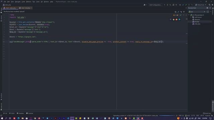Open Remote Host panel settings gear
The height and width of the screenshot is (120, 214).
(x=207, y=8)
